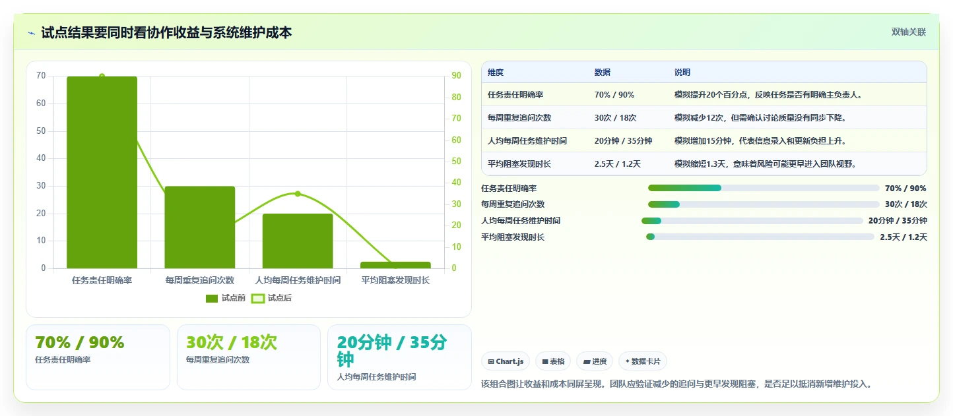The image size is (953, 416).
Task: Click the footer note starting 该组合图让收益
Action: click(x=676, y=383)
